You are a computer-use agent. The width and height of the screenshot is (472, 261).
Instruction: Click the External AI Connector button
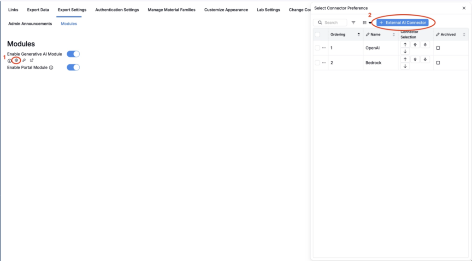click(x=402, y=23)
